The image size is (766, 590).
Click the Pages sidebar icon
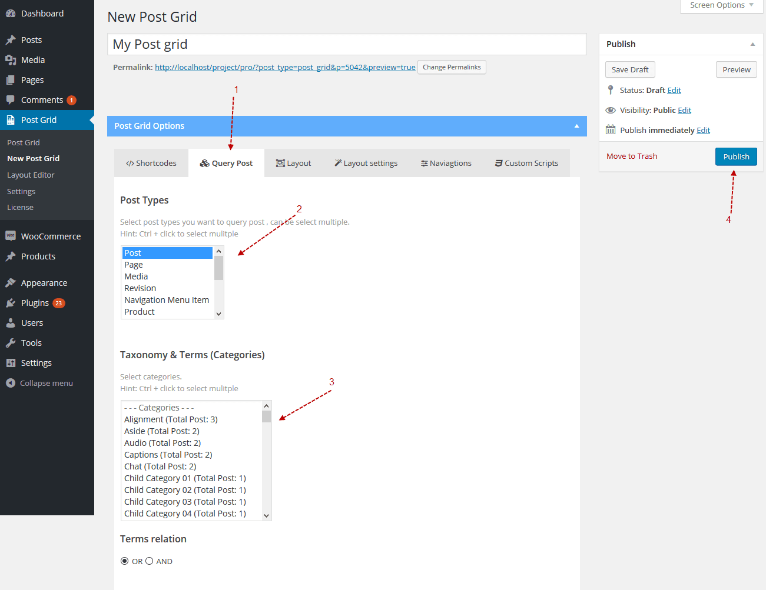coord(11,80)
